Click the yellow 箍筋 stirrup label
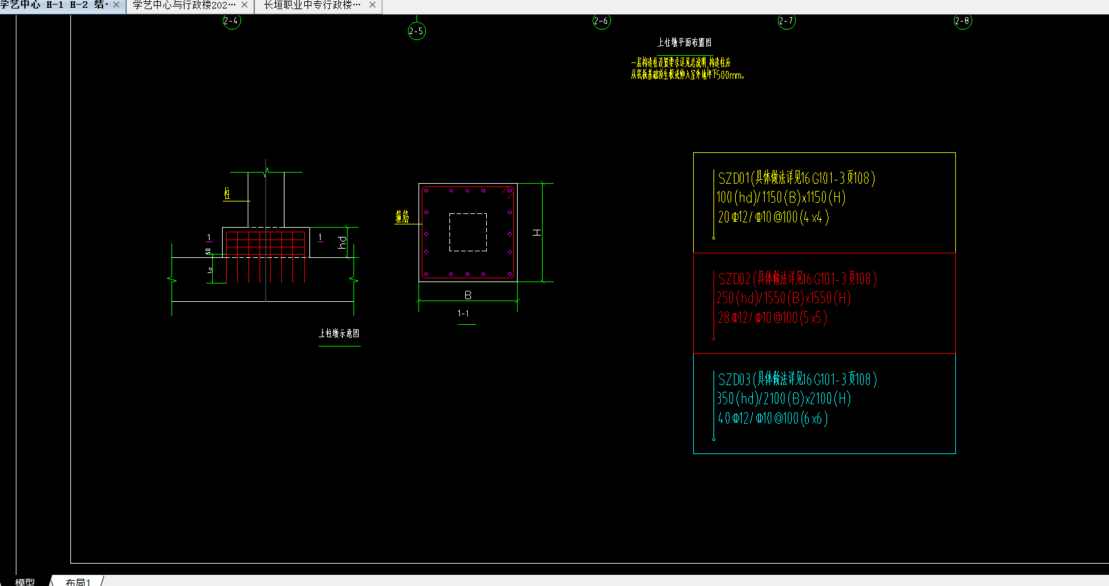Screen dimensions: 1109x586 pyautogui.click(x=402, y=217)
